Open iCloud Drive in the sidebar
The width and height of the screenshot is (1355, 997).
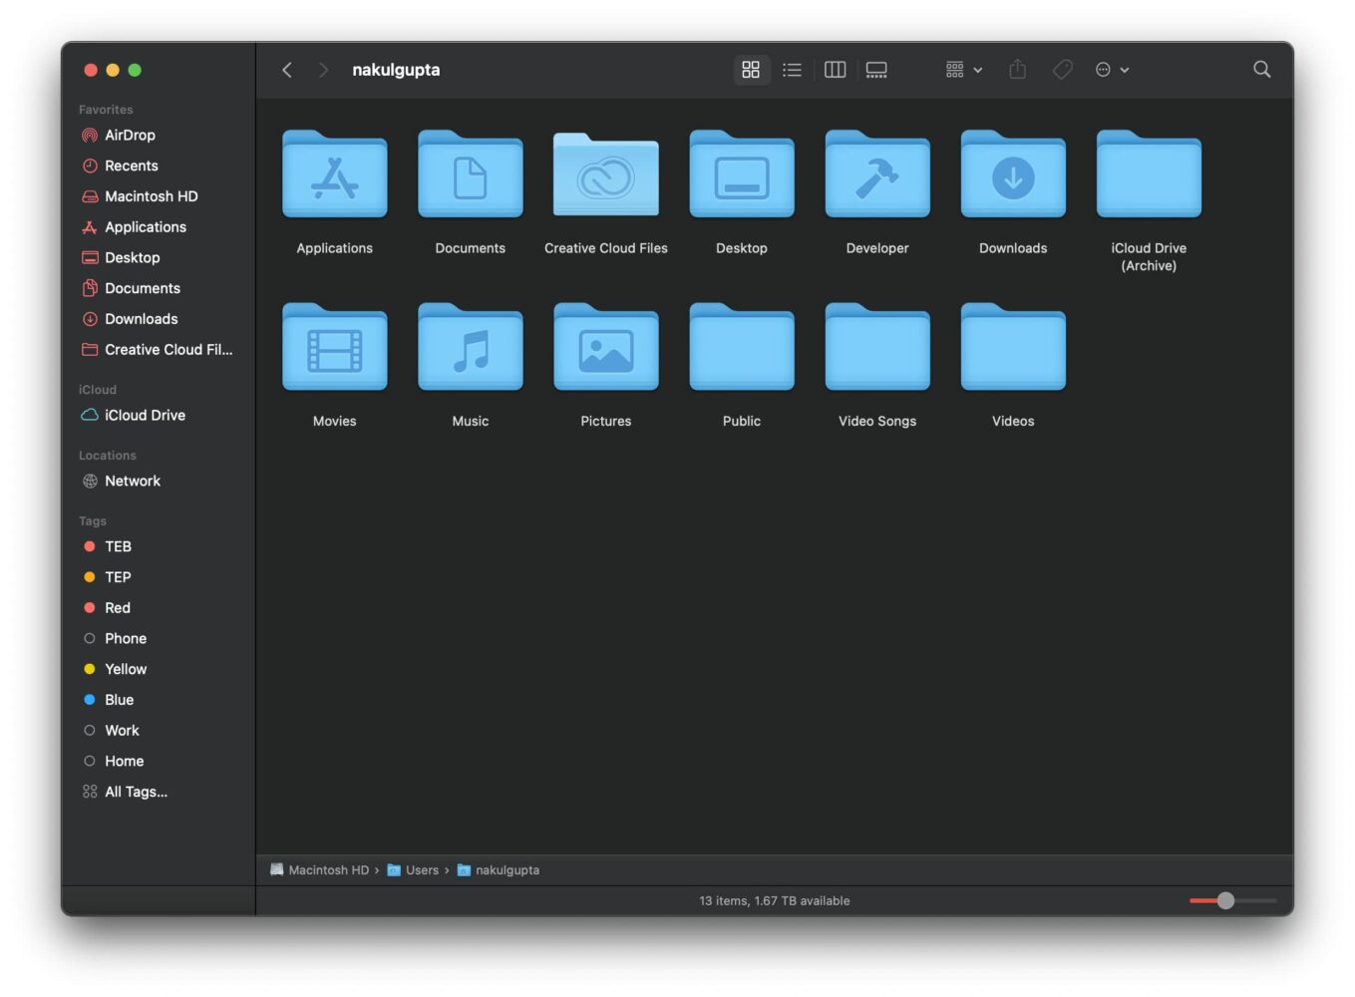coord(145,416)
